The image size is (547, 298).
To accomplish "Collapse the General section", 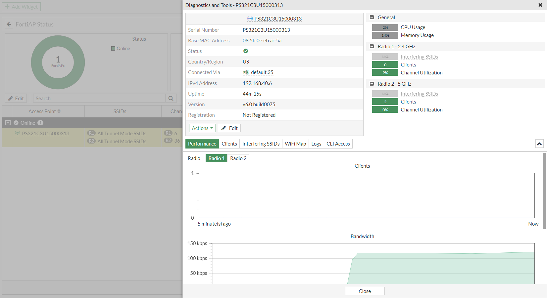I will [x=372, y=17].
